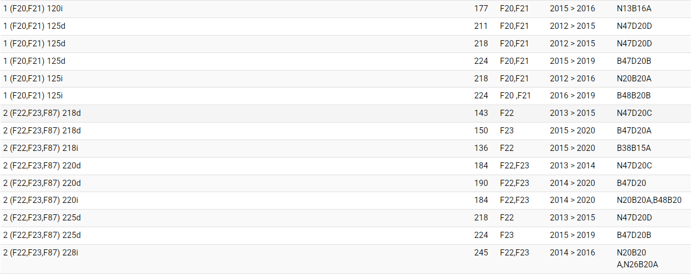
Task: Click engine code N13B16A
Action: point(634,9)
